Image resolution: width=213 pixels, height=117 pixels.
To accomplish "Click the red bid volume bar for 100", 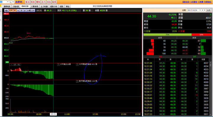I will coord(150,53).
